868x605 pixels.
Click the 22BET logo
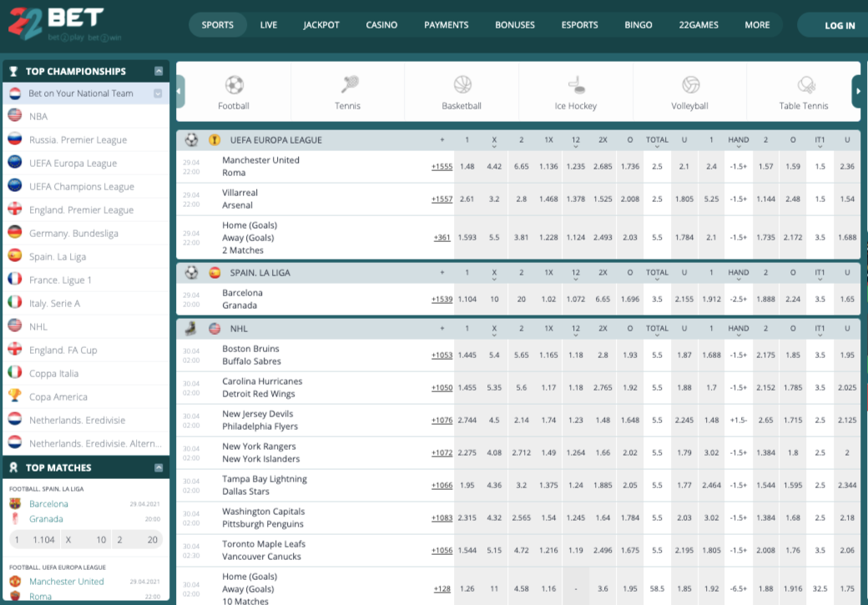pos(64,23)
